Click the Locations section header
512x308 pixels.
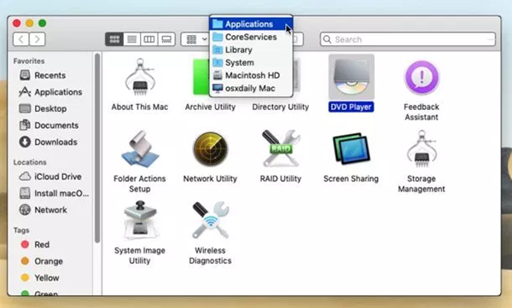(30, 162)
